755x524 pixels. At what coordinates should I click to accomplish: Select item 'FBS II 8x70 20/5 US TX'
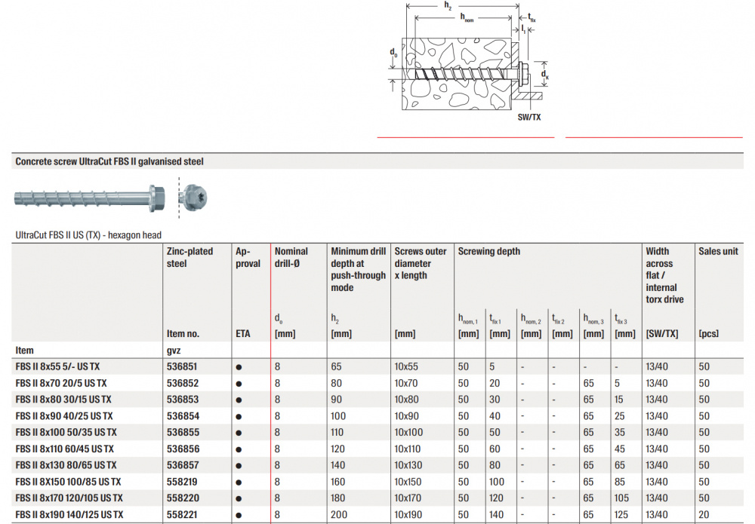(61, 383)
